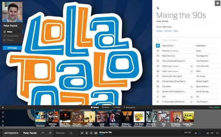This screenshot has height=137, width=221.
Task: Select the R.E.M. album thumbnail in the queue
Action: 188,117
